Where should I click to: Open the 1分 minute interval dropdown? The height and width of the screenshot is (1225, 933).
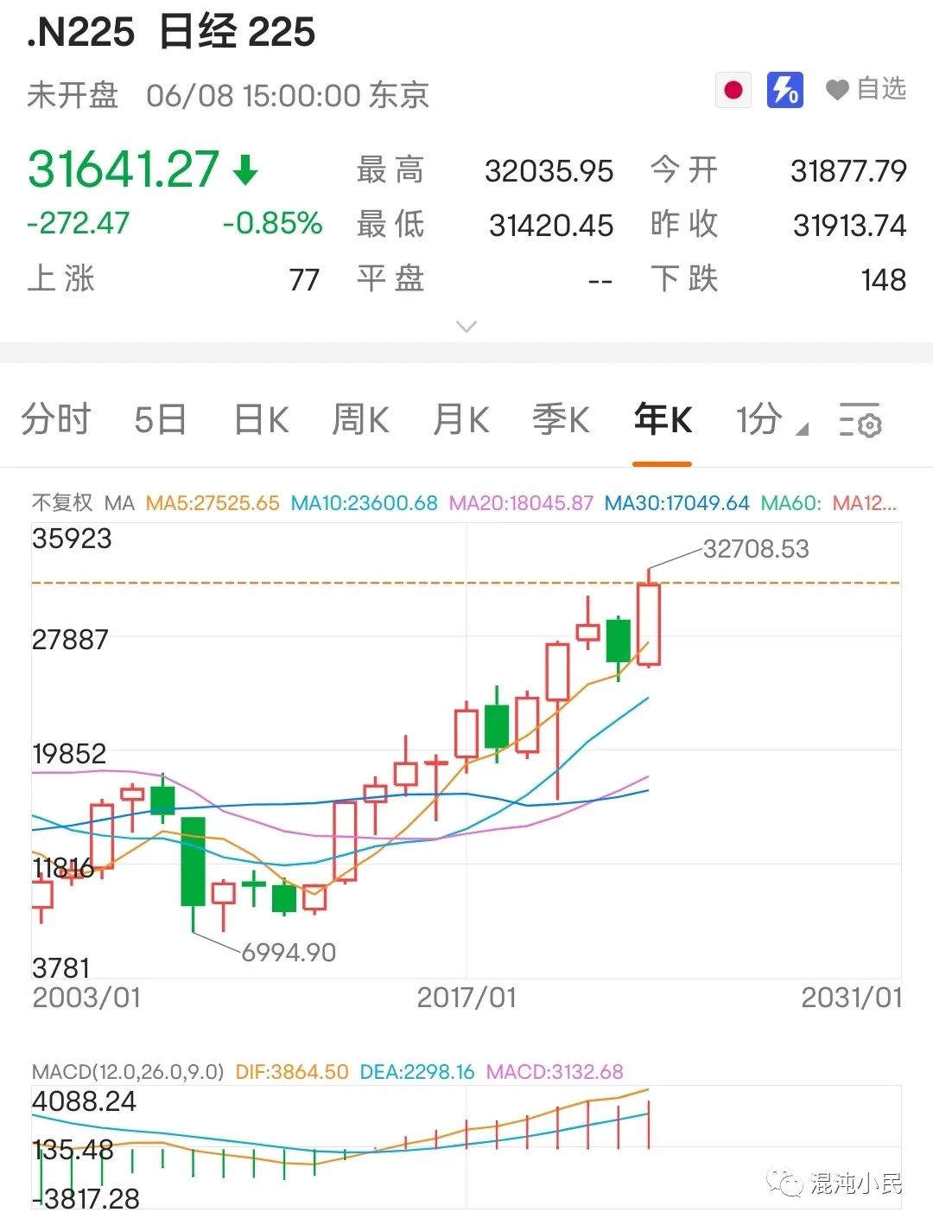click(x=769, y=420)
